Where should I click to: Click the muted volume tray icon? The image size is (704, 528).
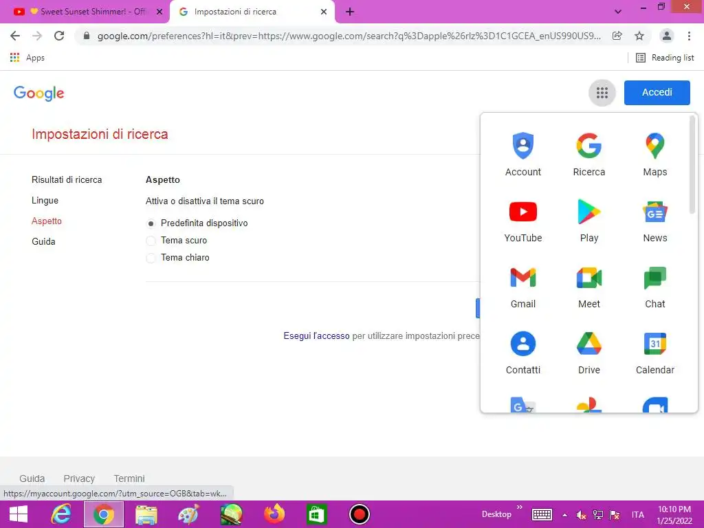(582, 515)
